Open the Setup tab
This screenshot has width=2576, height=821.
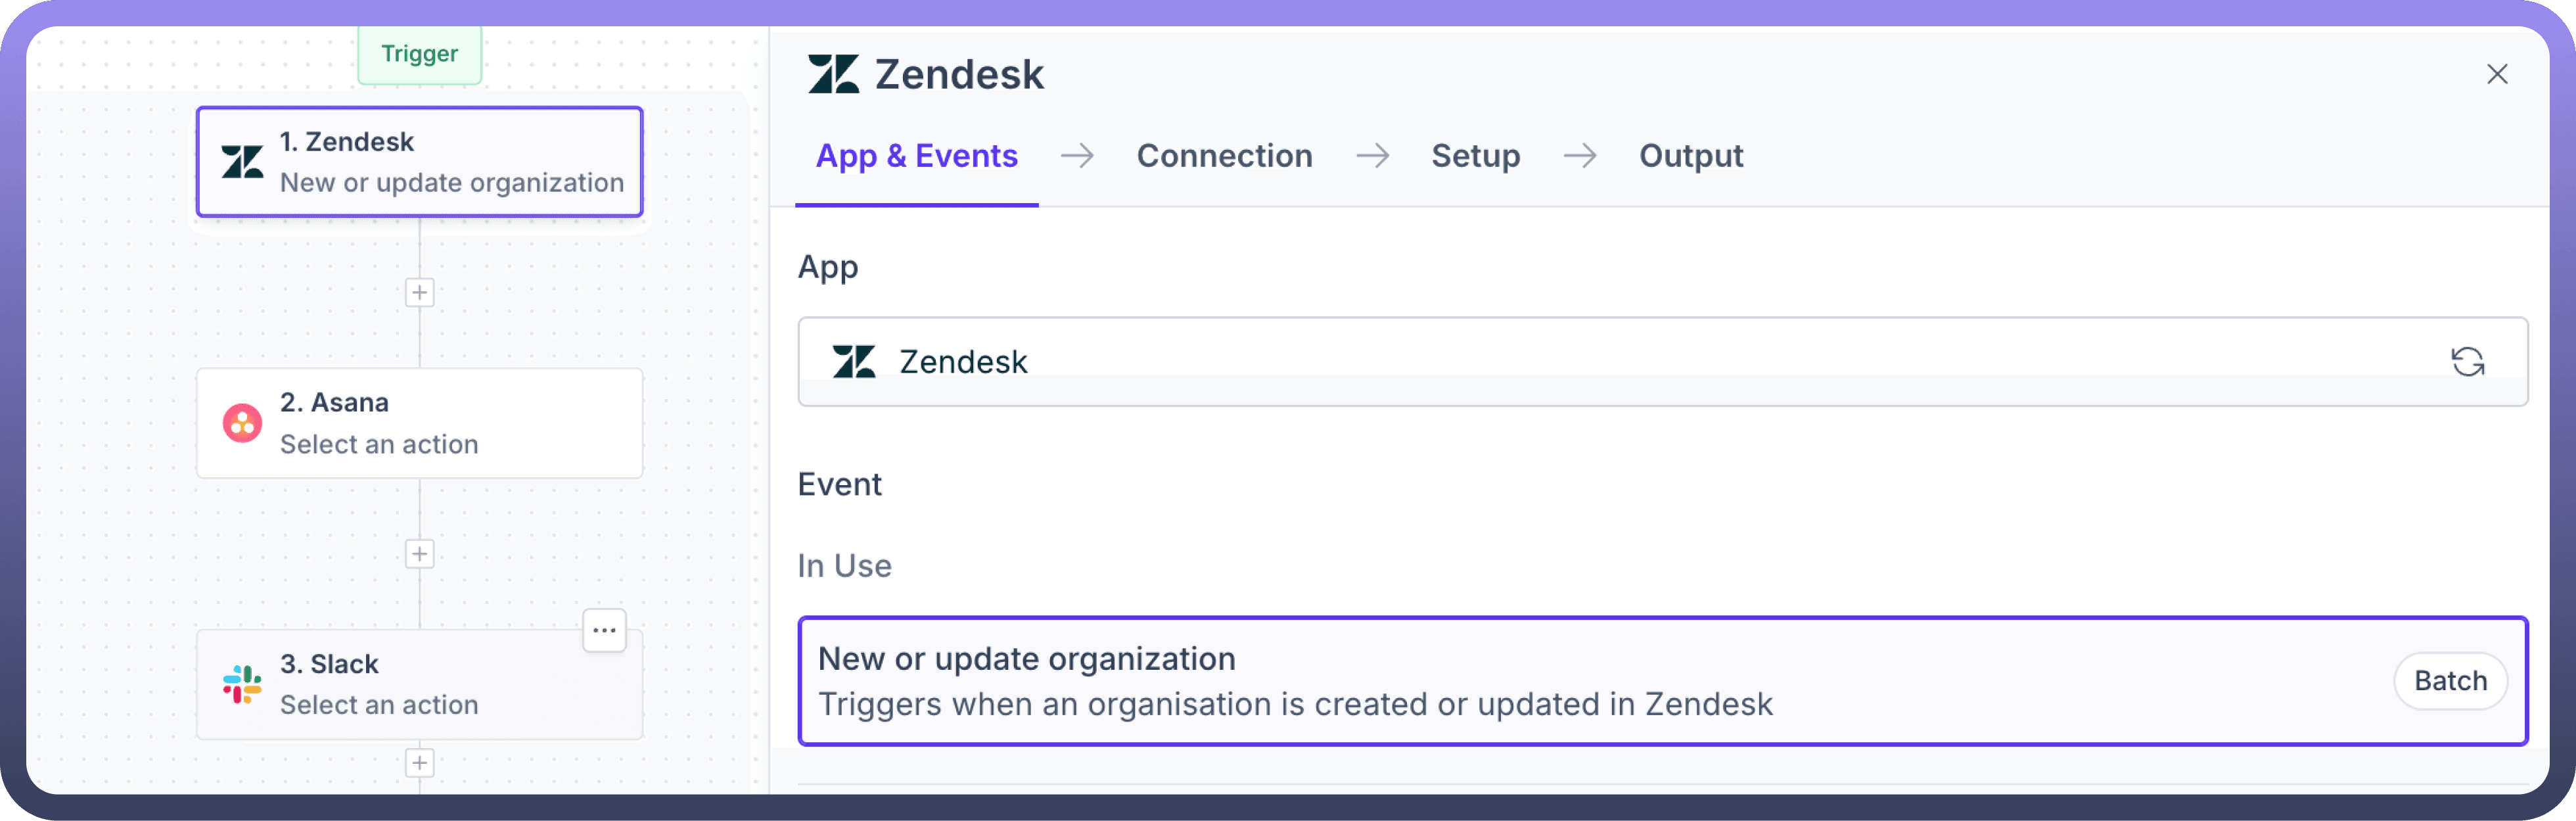(1475, 156)
